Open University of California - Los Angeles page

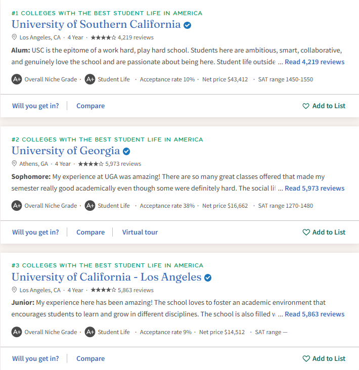107,277
